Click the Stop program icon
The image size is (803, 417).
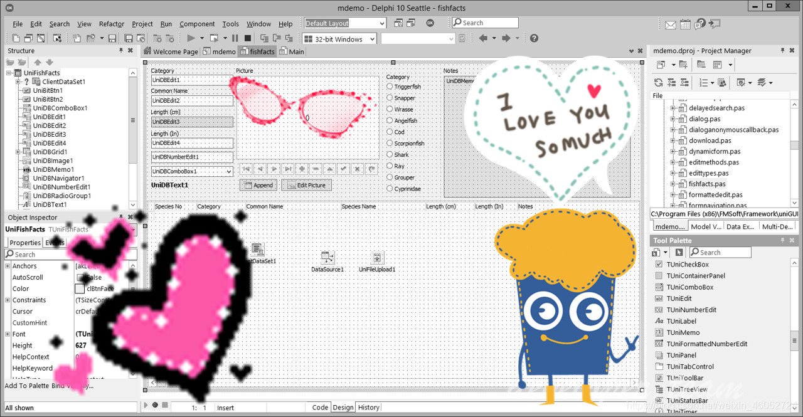(x=247, y=38)
